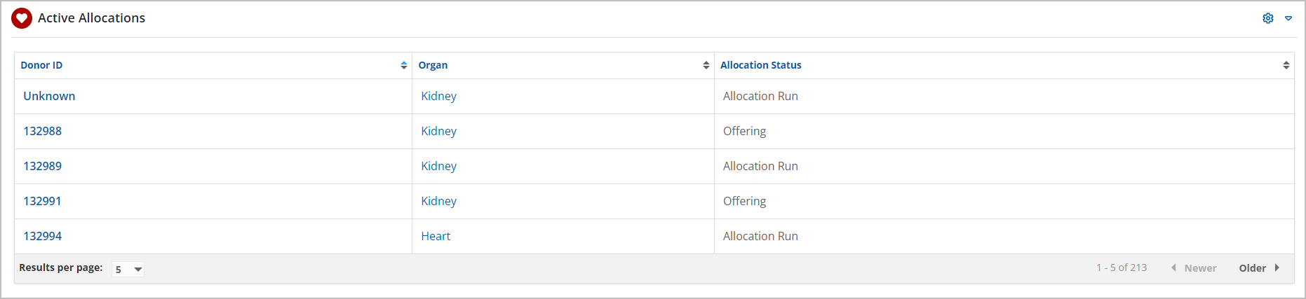
Task: Sort by Allocation Status column arrows
Action: (1286, 65)
